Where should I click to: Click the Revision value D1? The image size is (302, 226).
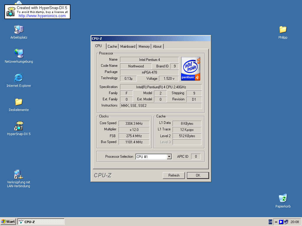click(x=194, y=99)
